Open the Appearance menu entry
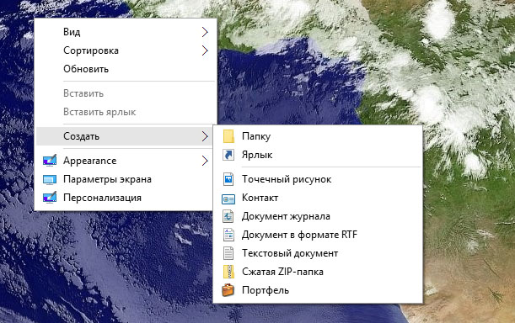The image size is (515, 323). point(126,161)
